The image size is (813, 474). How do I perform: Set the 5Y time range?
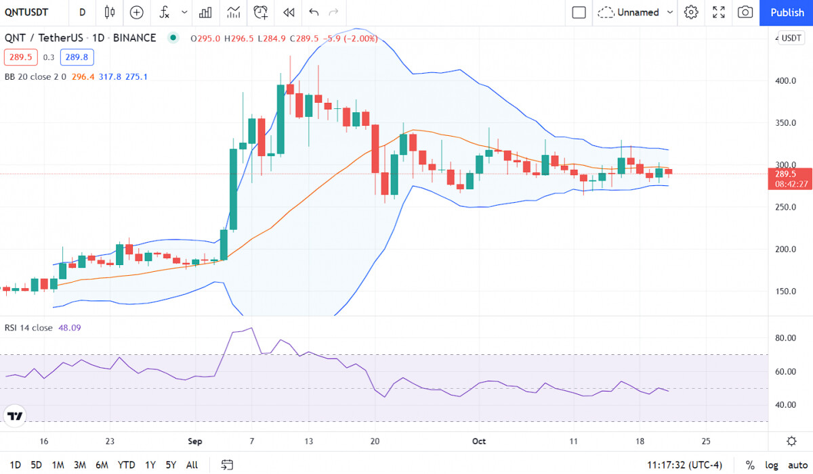(171, 465)
